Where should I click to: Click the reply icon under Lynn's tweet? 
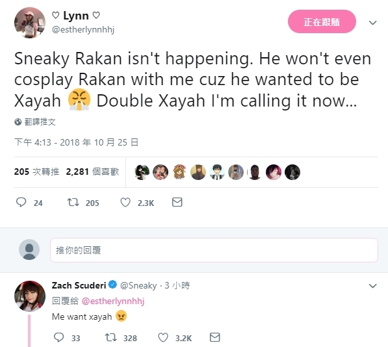[x=21, y=202]
